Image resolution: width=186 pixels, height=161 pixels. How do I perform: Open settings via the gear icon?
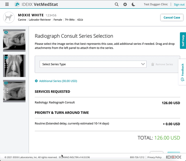tap(125, 5)
